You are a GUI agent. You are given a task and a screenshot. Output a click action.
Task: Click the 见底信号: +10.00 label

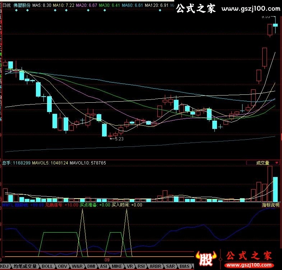click(x=62, y=205)
